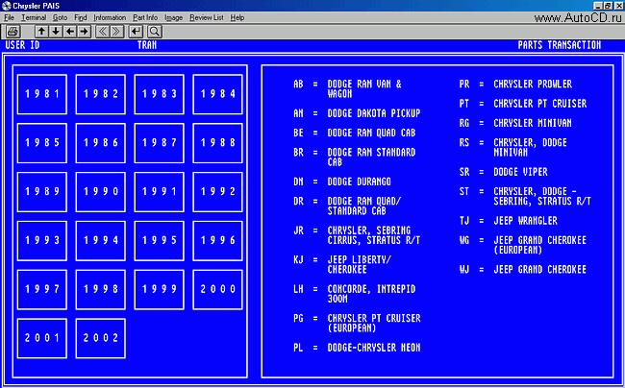This screenshot has width=625, height=388.
Task: Select model year 1995
Action: tap(159, 241)
